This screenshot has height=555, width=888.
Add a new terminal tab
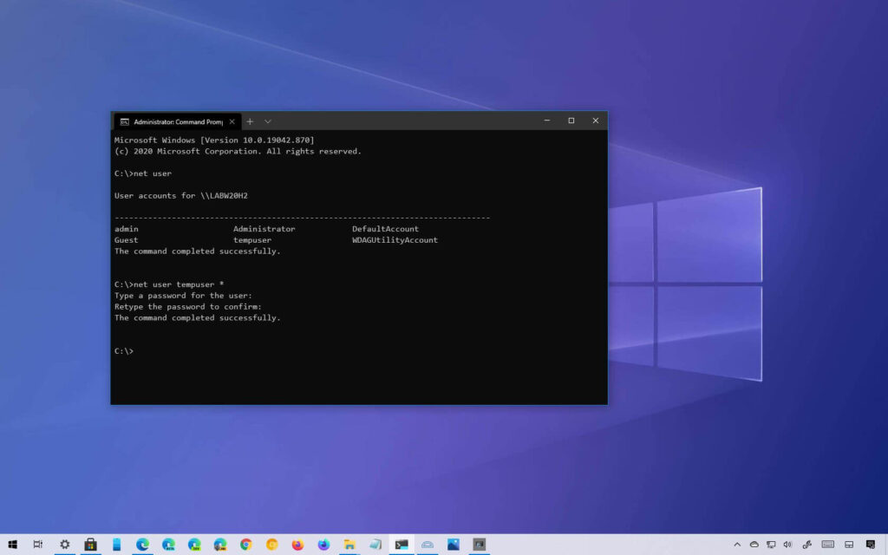point(250,121)
